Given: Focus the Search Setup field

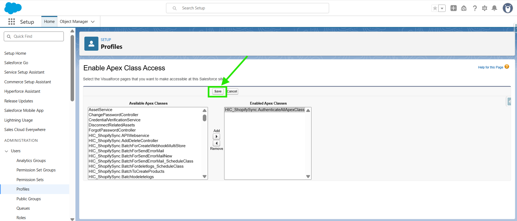Looking at the screenshot, I should pos(247,8).
